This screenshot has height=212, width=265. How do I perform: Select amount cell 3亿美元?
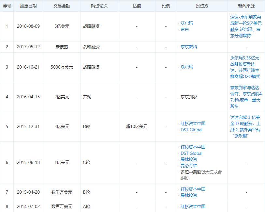click(x=62, y=126)
